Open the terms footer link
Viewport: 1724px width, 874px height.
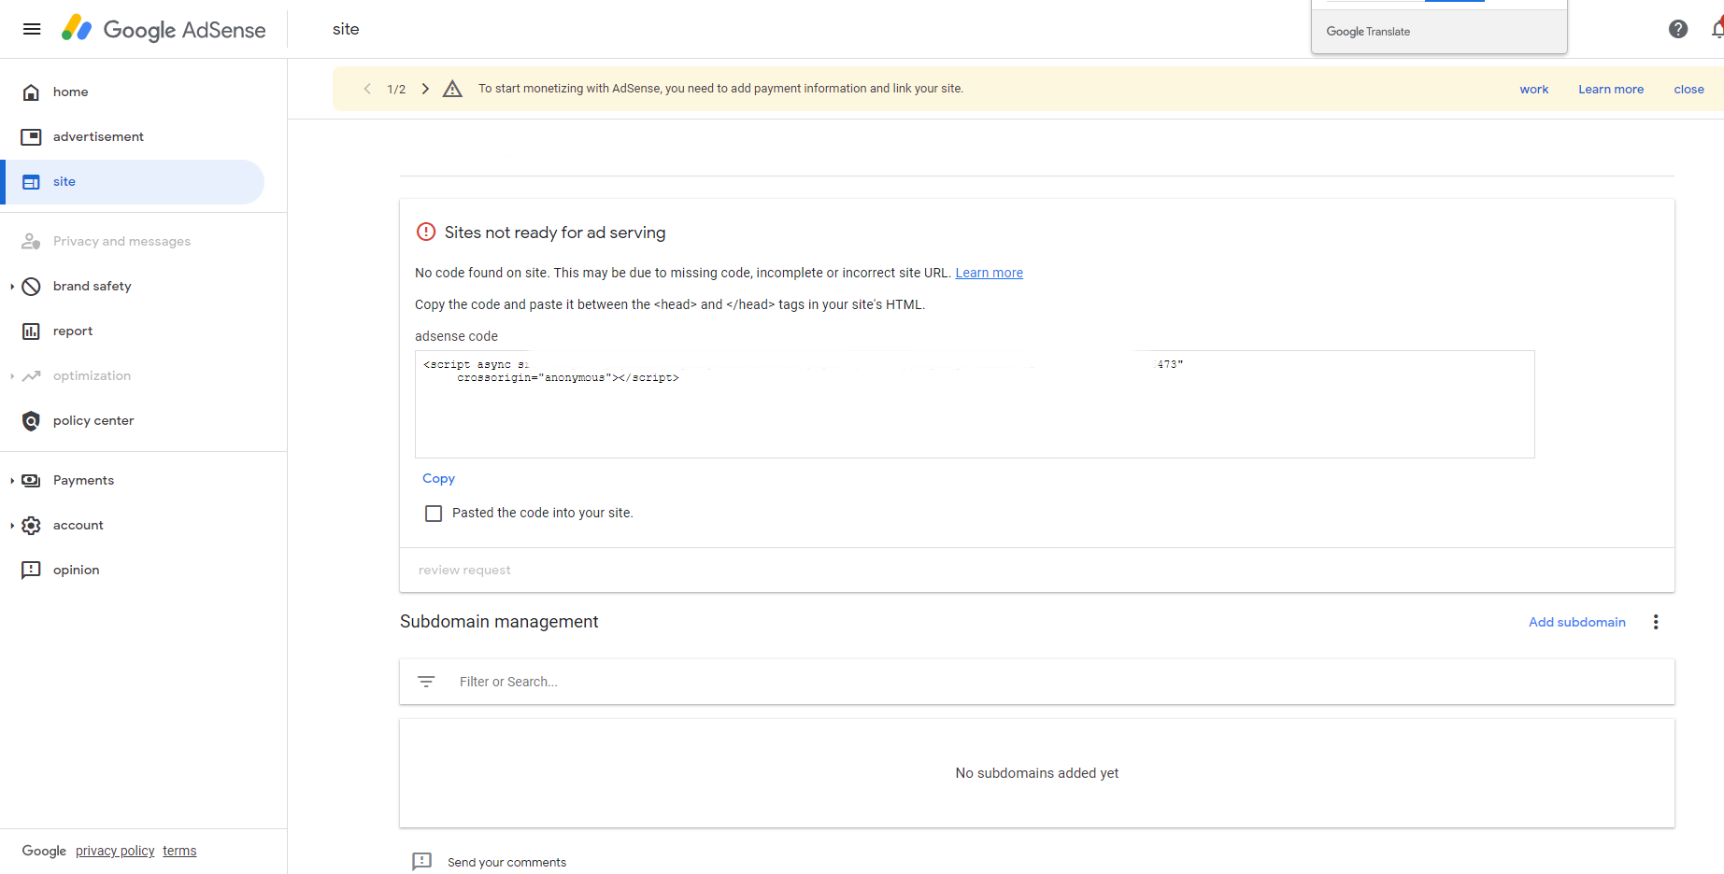pos(179,851)
